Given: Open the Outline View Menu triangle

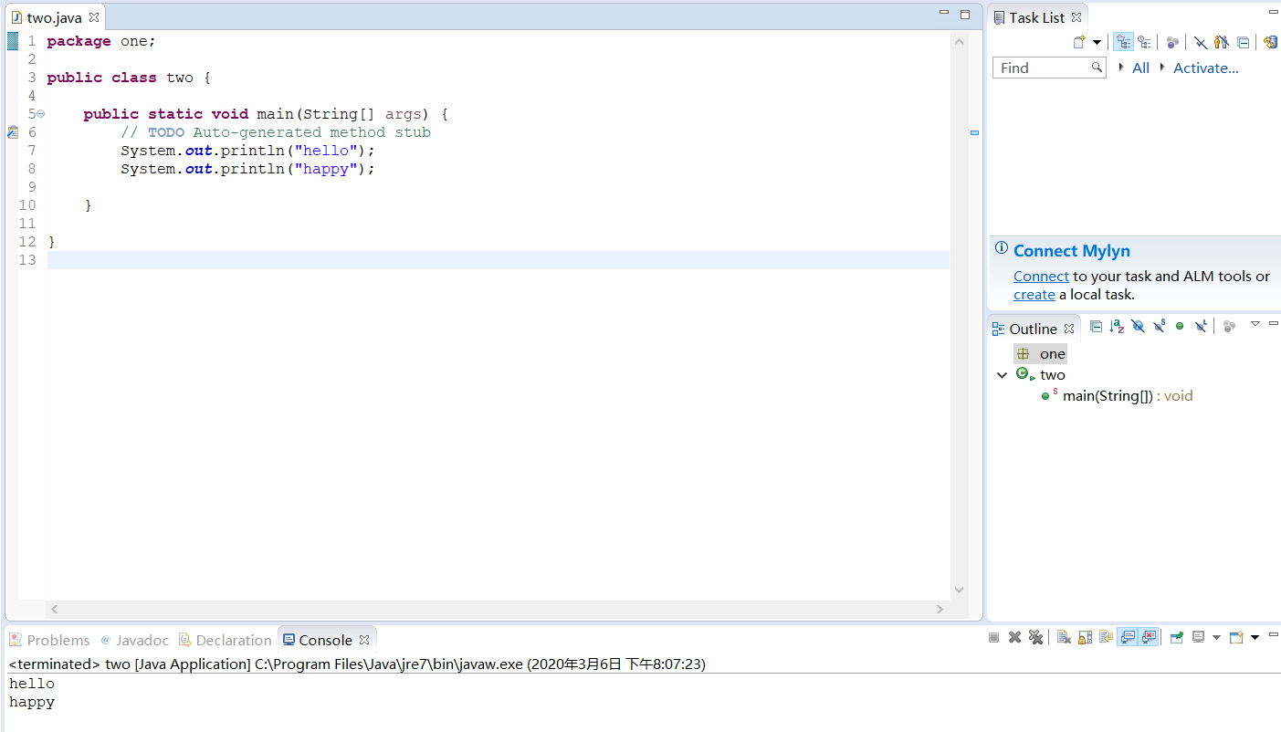Looking at the screenshot, I should [x=1255, y=324].
